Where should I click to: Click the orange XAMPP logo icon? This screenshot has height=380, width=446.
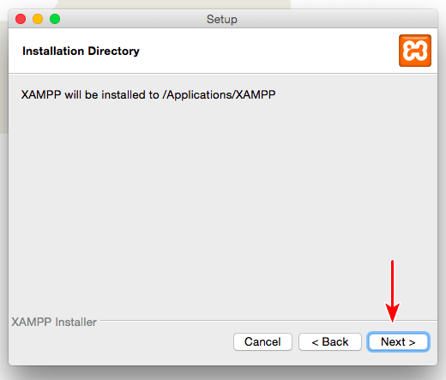coord(415,51)
